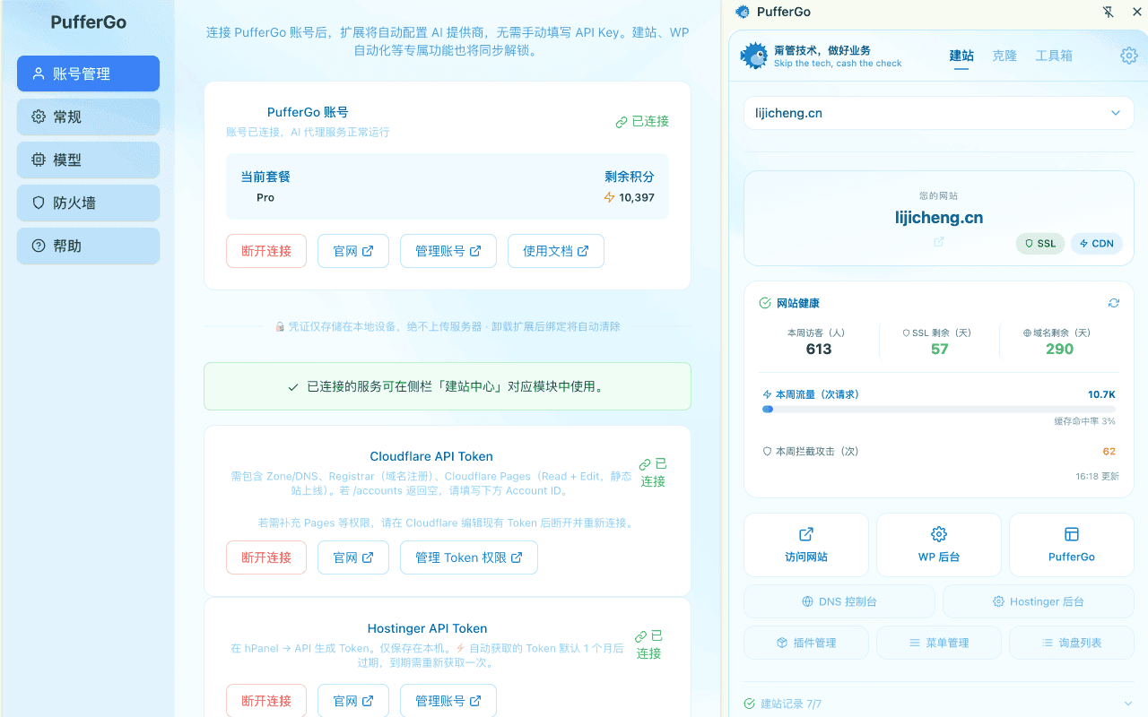1148x717 pixels.
Task: Click the 16:18 更新 timestamp
Action: tap(1097, 476)
